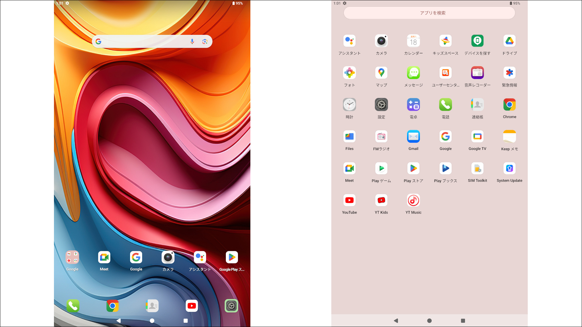Launch the Keep Notes app
The width and height of the screenshot is (582, 327).
(x=509, y=137)
